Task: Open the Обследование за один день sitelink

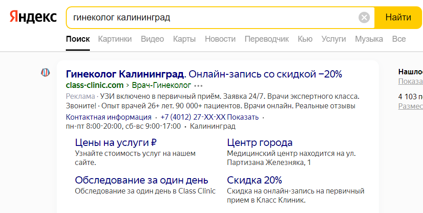Action: pos(142,180)
